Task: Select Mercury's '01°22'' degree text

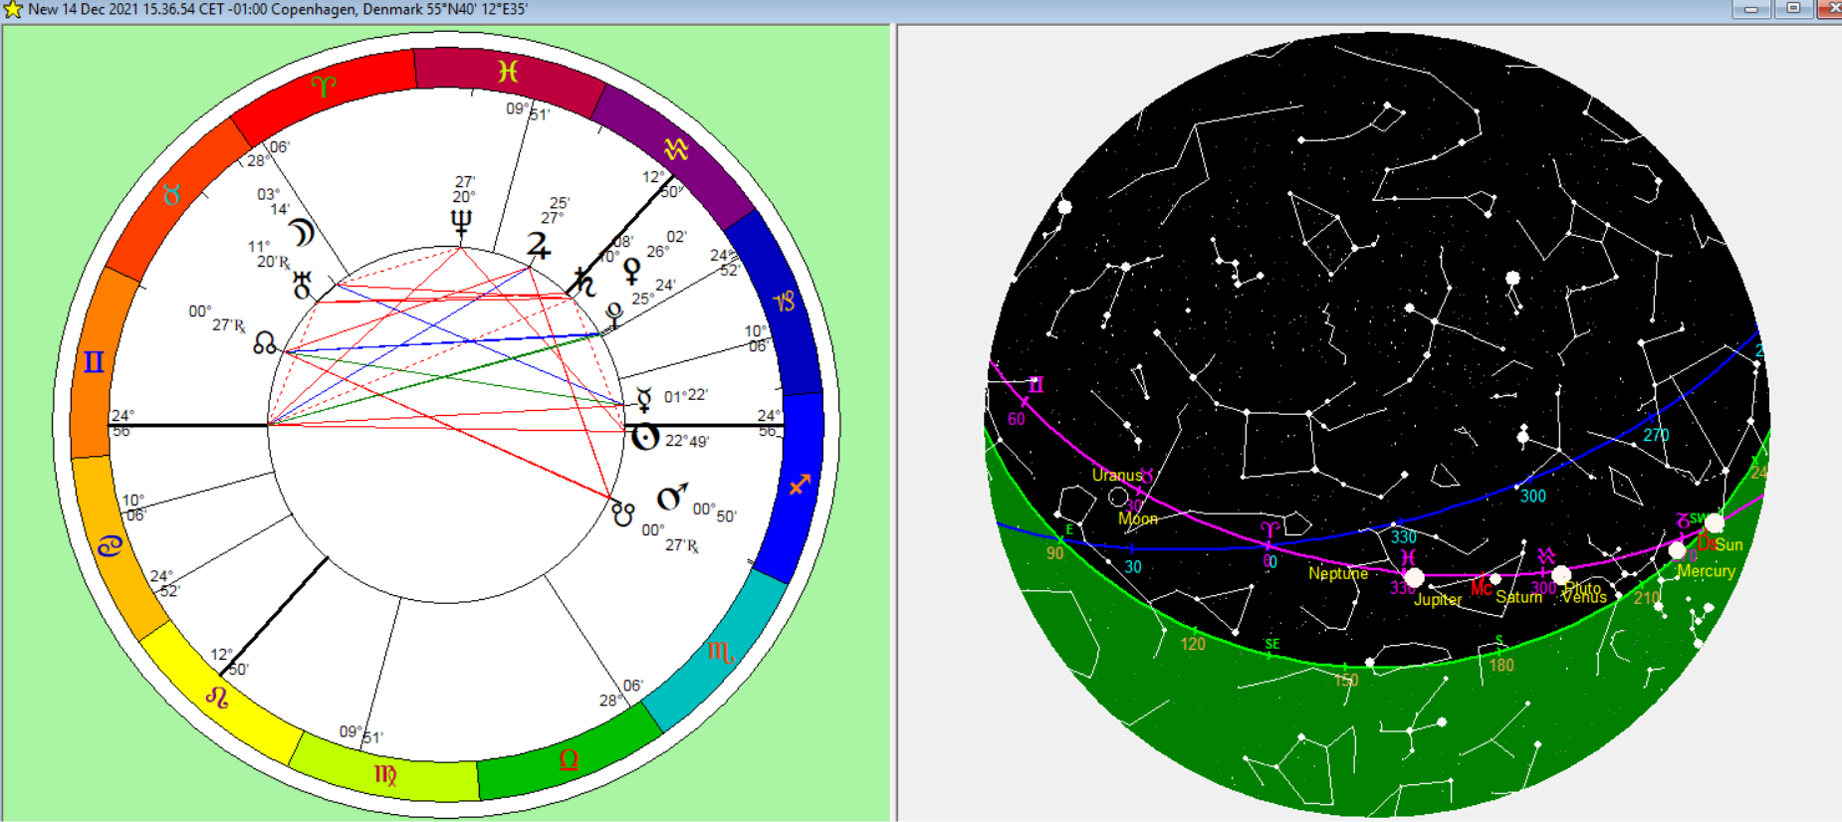Action: [686, 396]
